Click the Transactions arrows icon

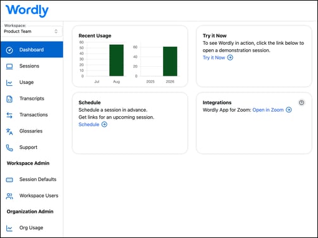(x=9, y=115)
